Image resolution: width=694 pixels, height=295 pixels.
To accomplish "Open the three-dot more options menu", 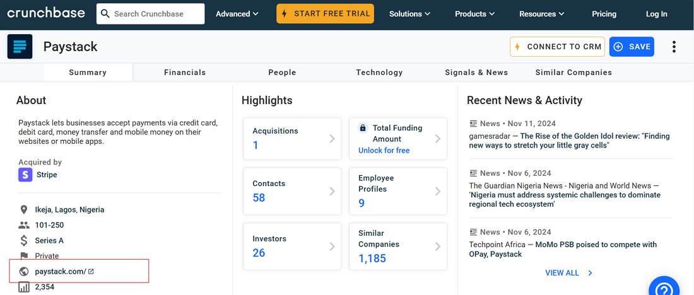I will (x=674, y=47).
